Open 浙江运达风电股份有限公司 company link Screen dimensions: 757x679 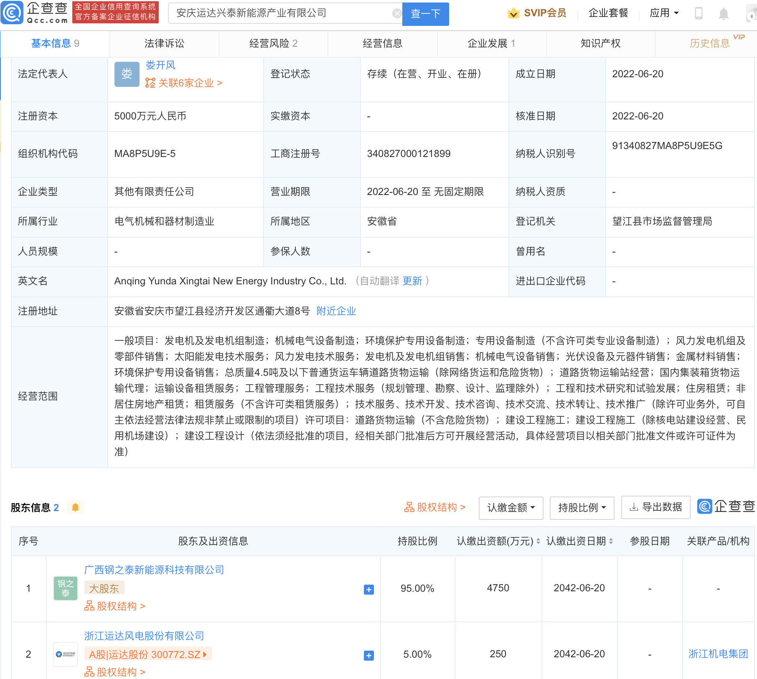point(144,636)
